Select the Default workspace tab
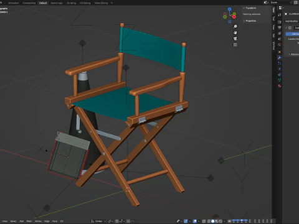 [x=43, y=3]
